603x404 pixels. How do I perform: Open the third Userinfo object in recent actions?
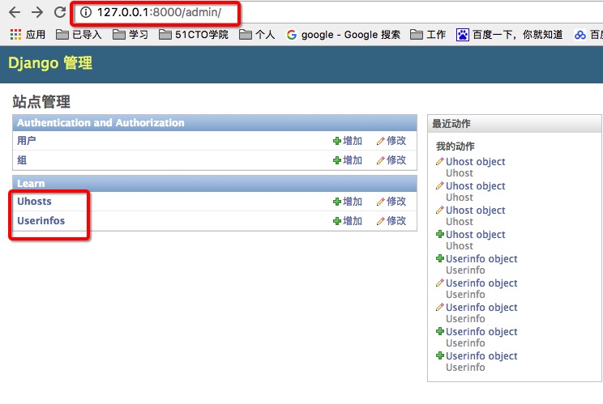(481, 308)
